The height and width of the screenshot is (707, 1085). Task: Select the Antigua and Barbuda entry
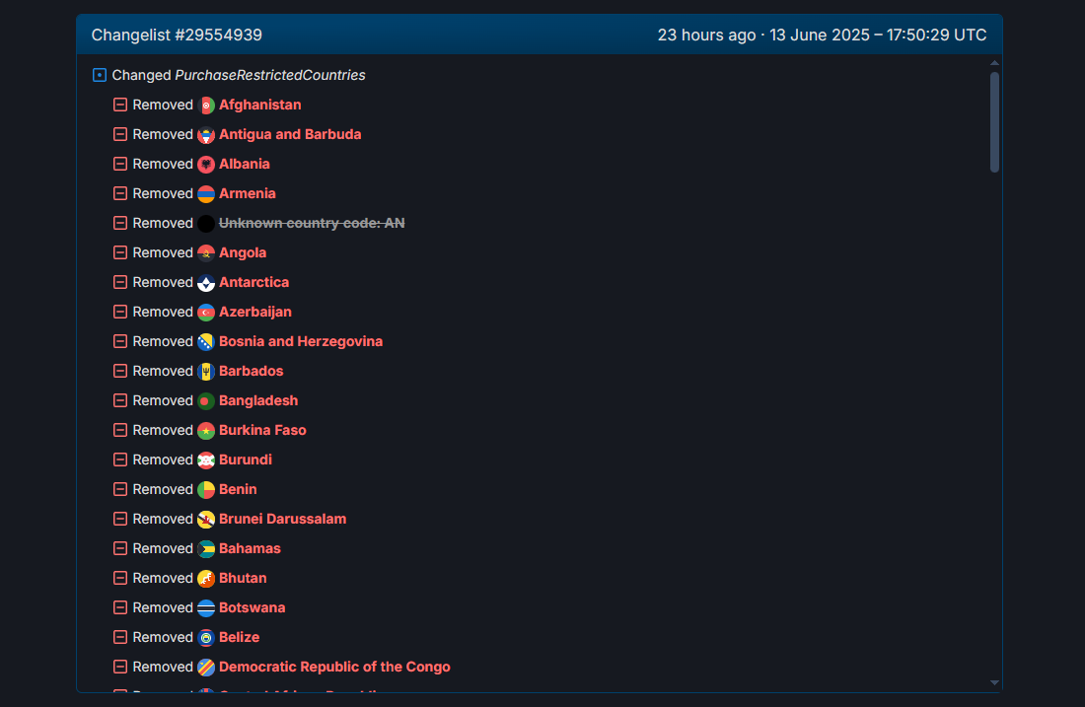290,135
